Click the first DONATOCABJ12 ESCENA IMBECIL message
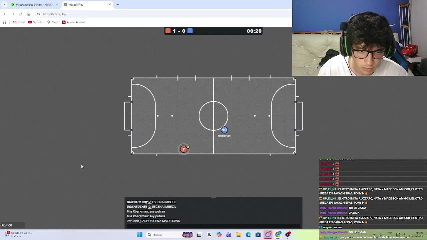Screen dimensions: 427x240 click(x=151, y=202)
